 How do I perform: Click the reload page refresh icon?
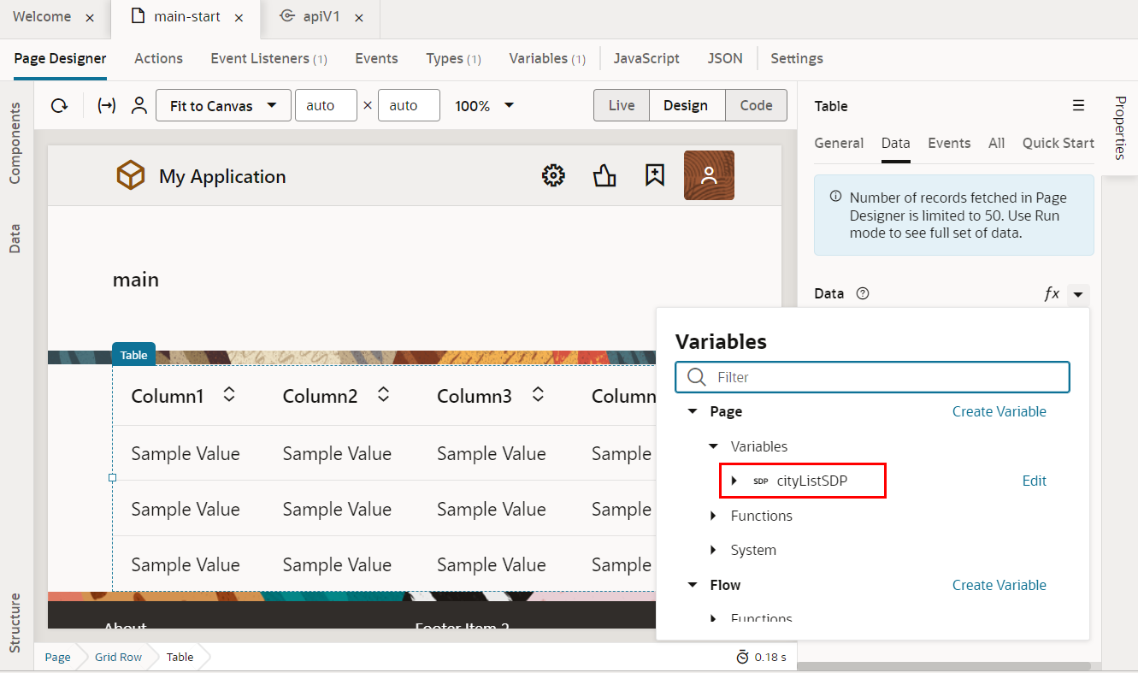(59, 106)
